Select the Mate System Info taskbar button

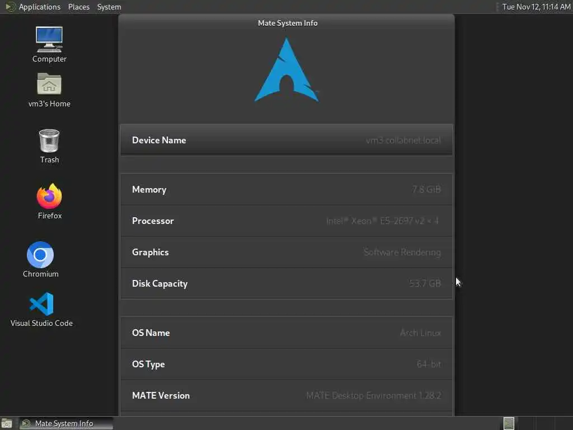pyautogui.click(x=66, y=423)
